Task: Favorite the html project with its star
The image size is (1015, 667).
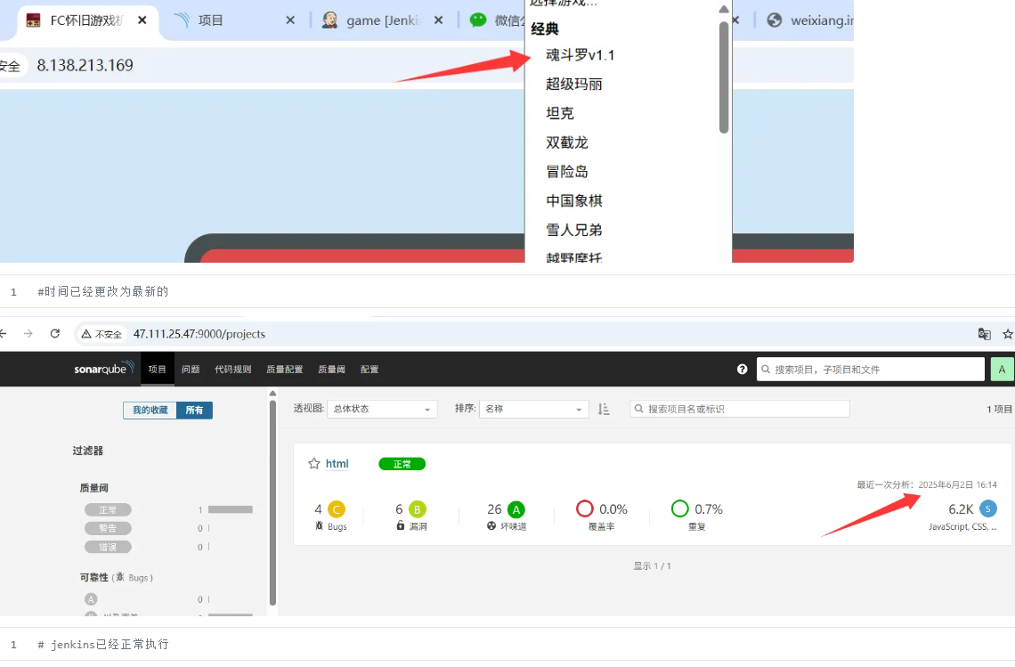Action: [314, 464]
